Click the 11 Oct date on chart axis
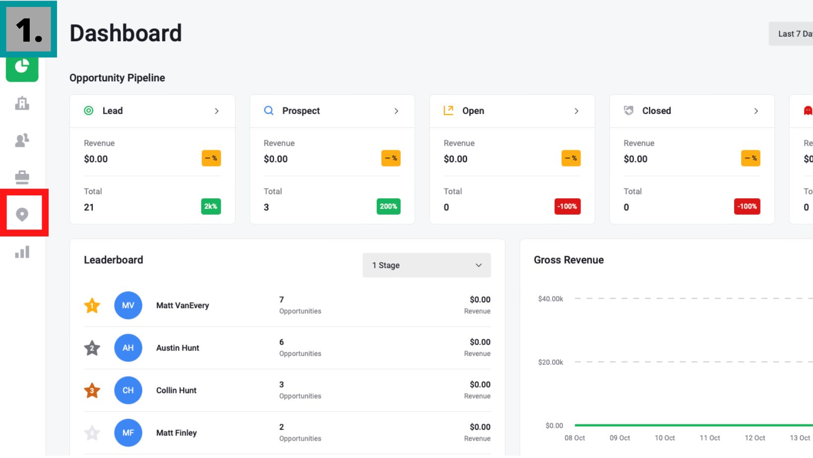This screenshot has width=813, height=458. point(710,438)
